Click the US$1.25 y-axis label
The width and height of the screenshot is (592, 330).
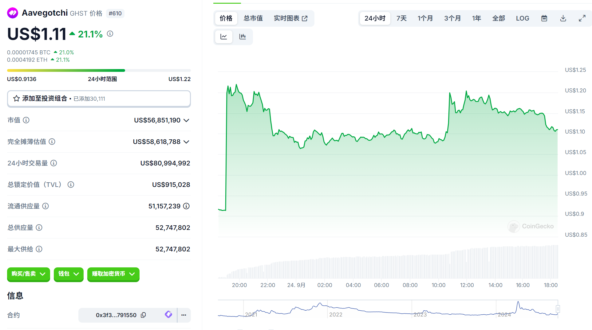coord(575,70)
